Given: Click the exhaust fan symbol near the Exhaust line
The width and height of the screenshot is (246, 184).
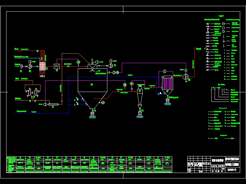Looking at the screenshot, I should tap(186, 77).
